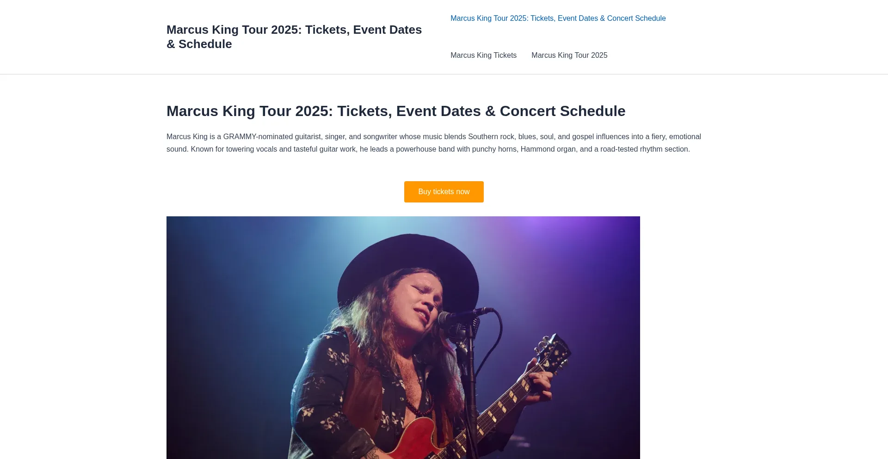Select the Marcus King Tour 2025 menu item

569,55
